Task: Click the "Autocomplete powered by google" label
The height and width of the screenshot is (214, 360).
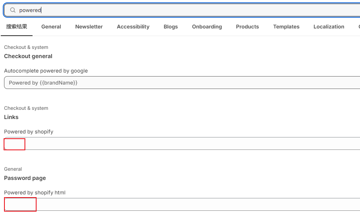Action: point(46,71)
